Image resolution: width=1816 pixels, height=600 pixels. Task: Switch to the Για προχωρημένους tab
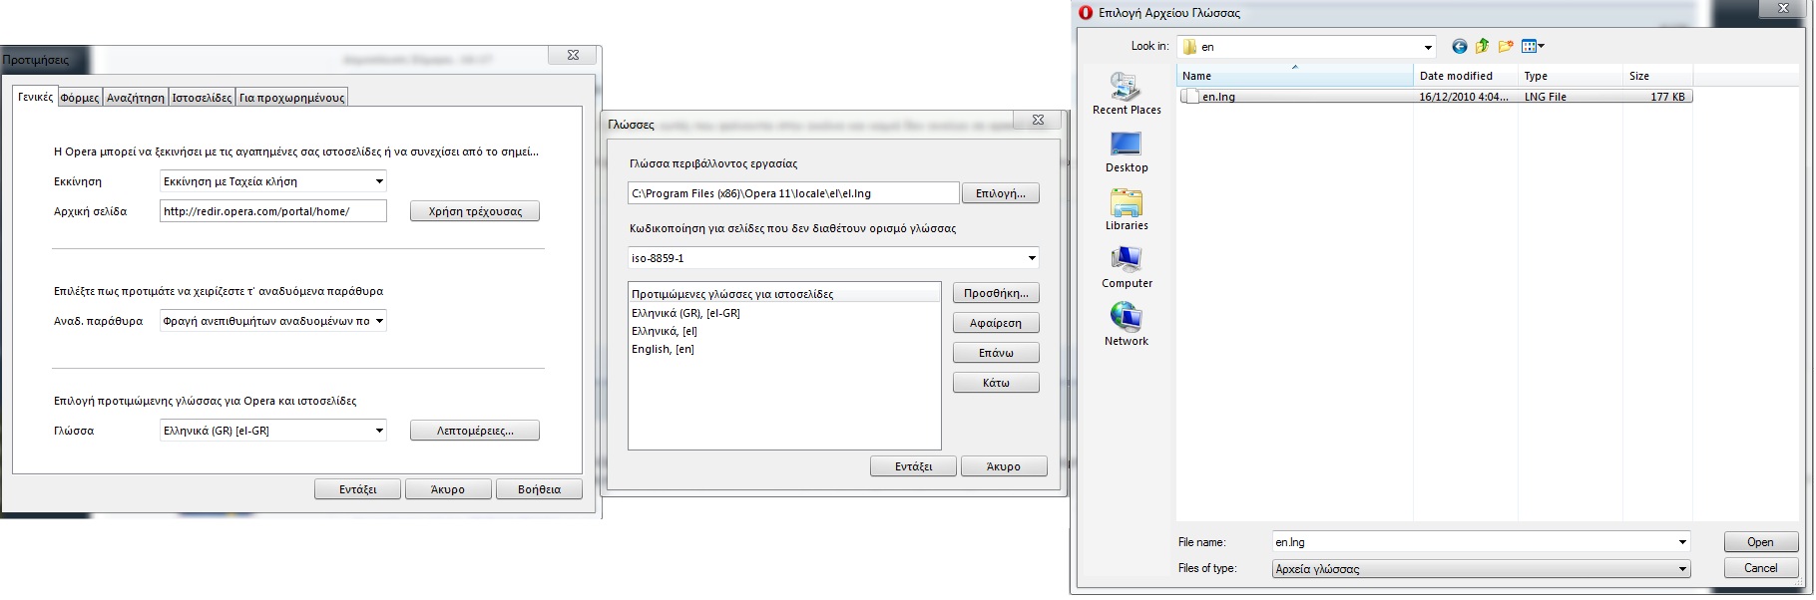click(x=292, y=98)
